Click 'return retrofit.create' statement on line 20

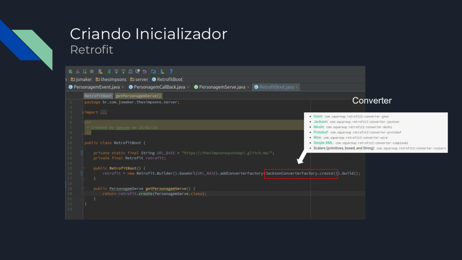coord(154,194)
